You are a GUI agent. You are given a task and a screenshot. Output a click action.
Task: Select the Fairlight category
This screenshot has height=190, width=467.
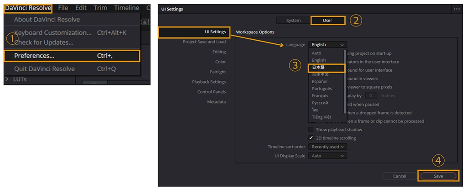[218, 72]
